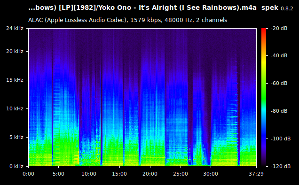The height and width of the screenshot is (185, 299).
Task: Click the 20 kHz frequency label
Action: click(x=15, y=51)
